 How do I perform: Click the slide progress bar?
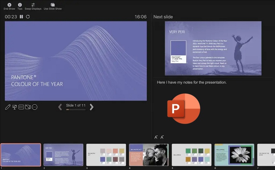[76, 110]
